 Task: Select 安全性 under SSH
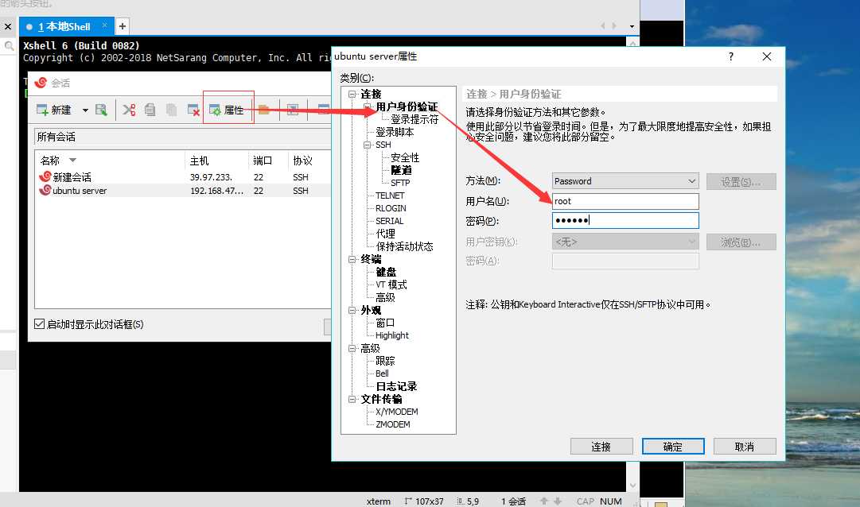405,157
